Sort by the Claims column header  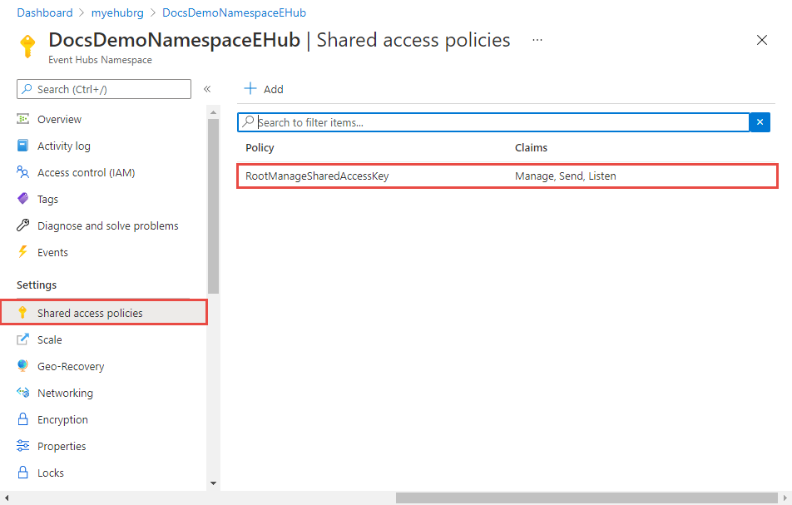531,147
